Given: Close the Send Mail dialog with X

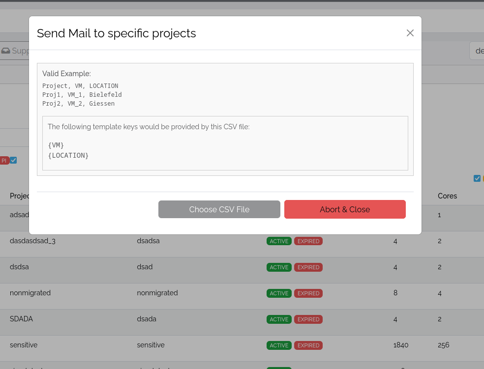Looking at the screenshot, I should pyautogui.click(x=410, y=33).
